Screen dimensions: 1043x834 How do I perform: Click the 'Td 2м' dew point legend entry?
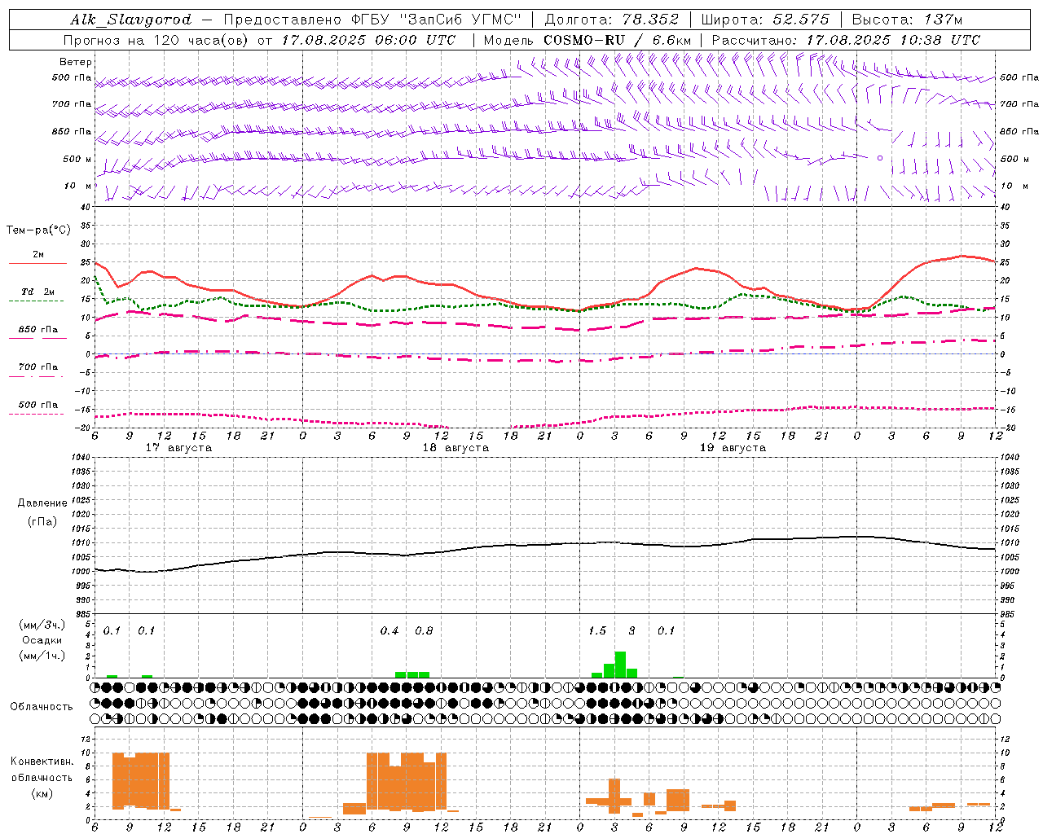click(38, 292)
